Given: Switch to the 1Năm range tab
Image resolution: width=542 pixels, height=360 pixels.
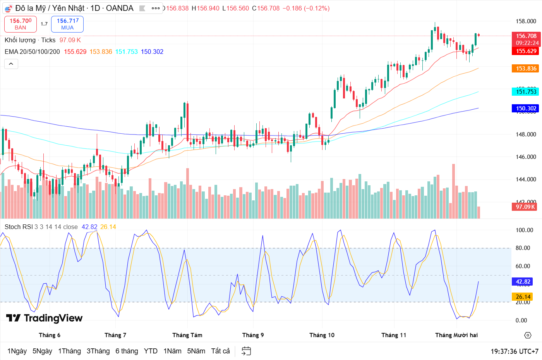Looking at the screenshot, I should coord(172,351).
